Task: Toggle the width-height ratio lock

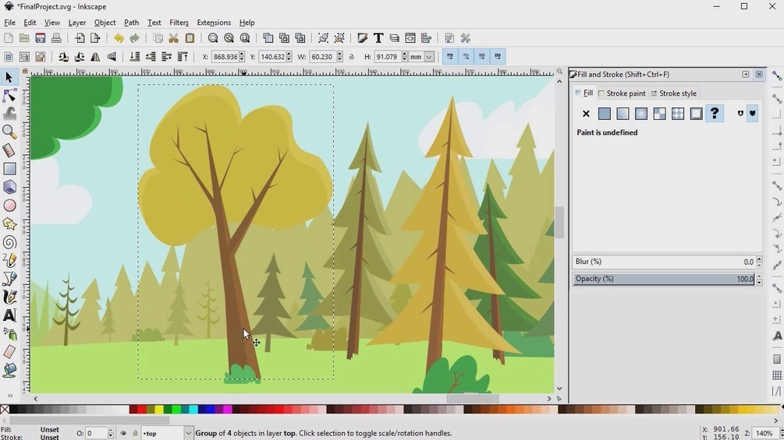Action: click(x=352, y=57)
